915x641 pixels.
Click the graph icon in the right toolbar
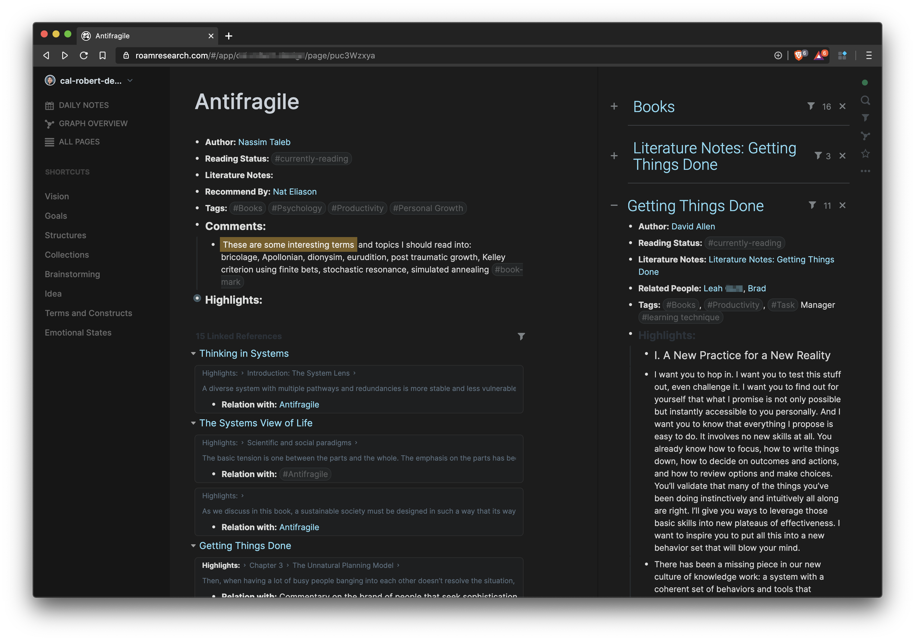pos(865,136)
